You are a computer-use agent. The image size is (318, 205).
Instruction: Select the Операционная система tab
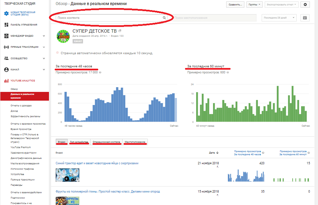[106, 142]
